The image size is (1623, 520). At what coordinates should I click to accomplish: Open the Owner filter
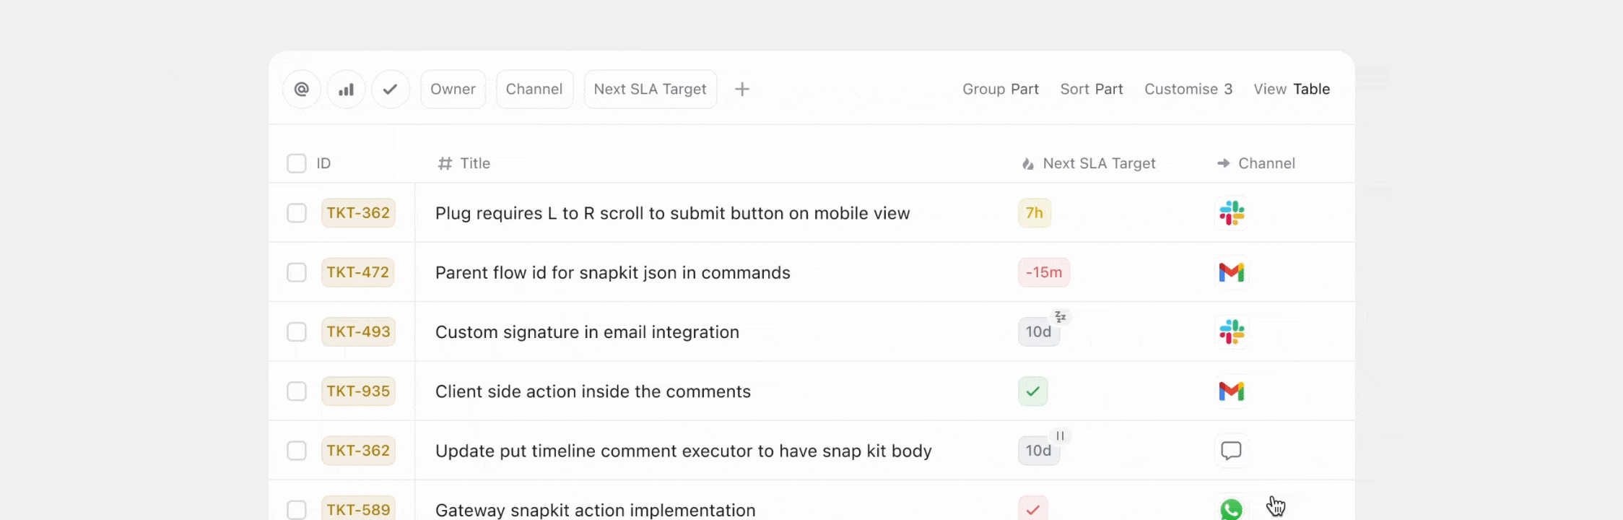pyautogui.click(x=453, y=89)
